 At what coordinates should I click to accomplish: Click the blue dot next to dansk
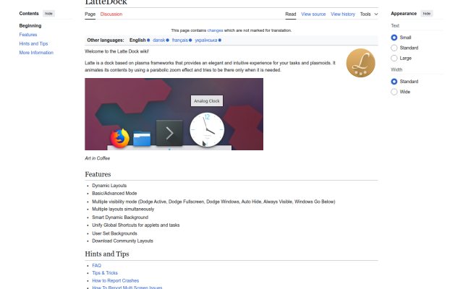pyautogui.click(x=167, y=40)
